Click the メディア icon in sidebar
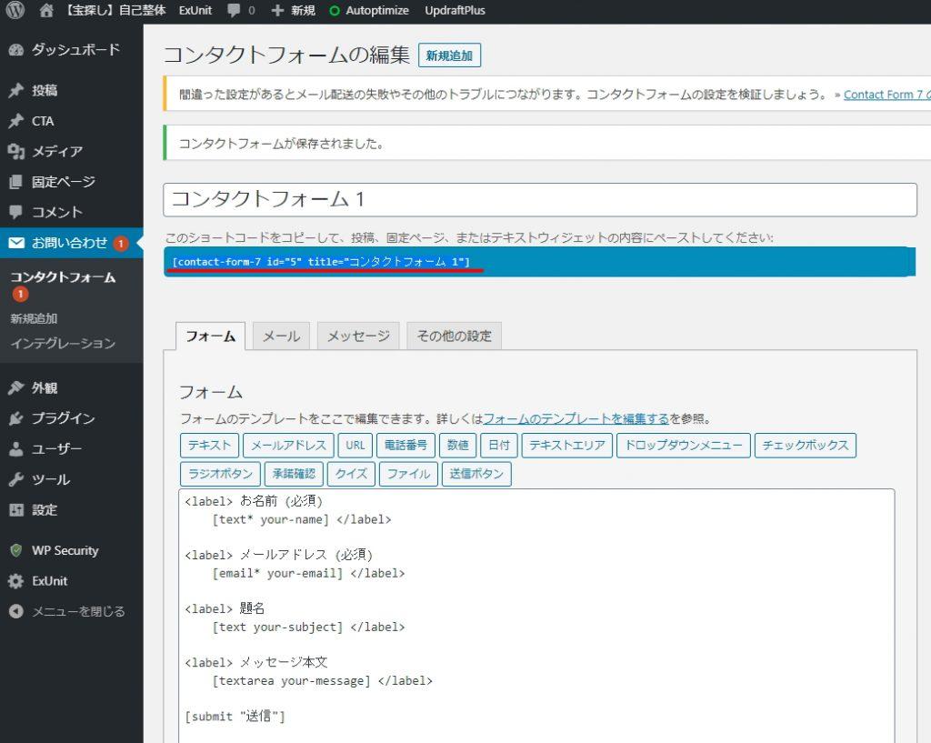The image size is (931, 743). (x=16, y=152)
